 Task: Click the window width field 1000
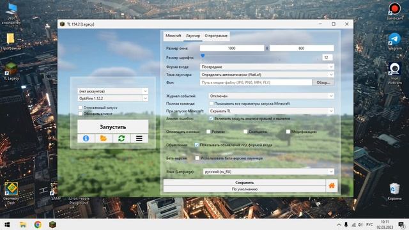(x=231, y=49)
